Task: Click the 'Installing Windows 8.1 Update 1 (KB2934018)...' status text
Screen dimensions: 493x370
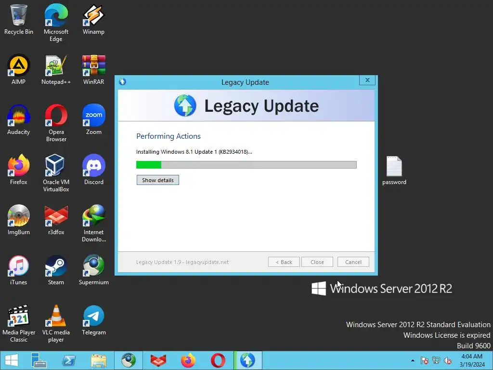Action: tap(194, 152)
